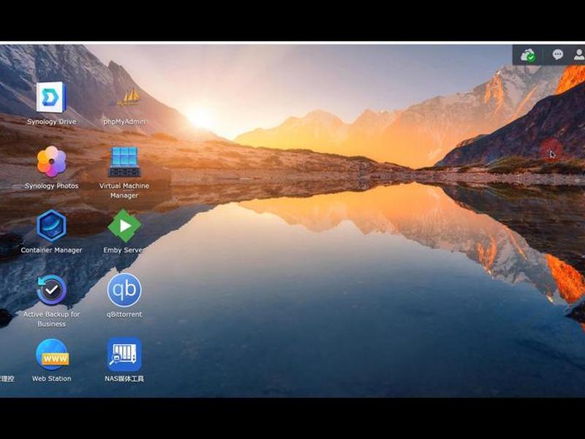Open Synology Photos
The height and width of the screenshot is (439, 585).
(x=51, y=162)
